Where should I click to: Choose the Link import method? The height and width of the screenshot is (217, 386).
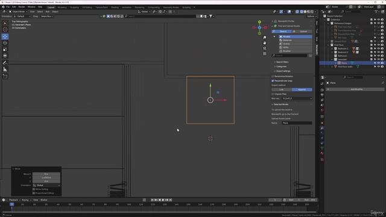click(x=282, y=90)
